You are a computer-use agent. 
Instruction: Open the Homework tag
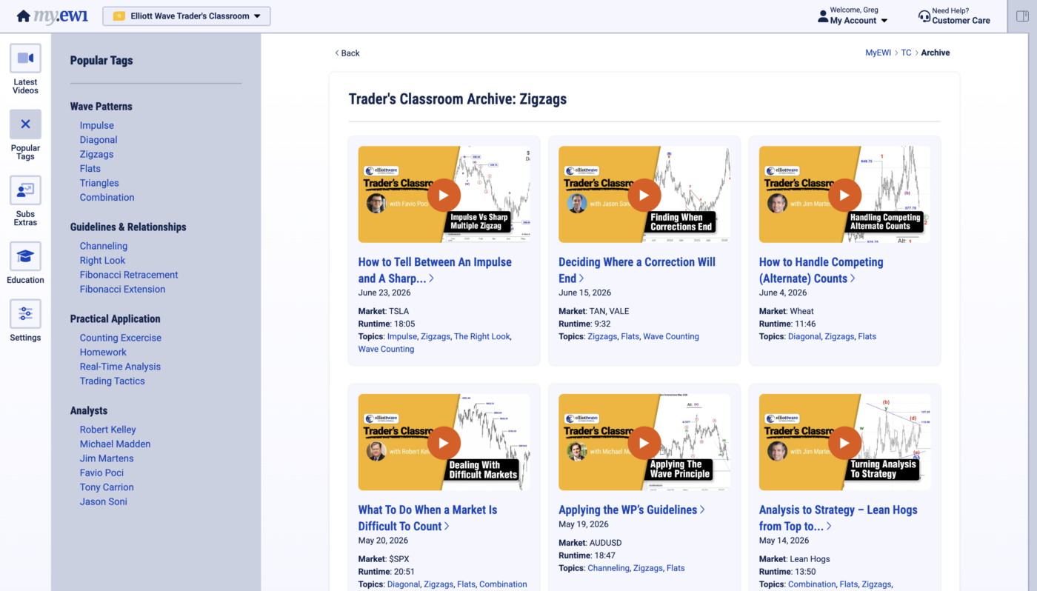[x=104, y=353]
